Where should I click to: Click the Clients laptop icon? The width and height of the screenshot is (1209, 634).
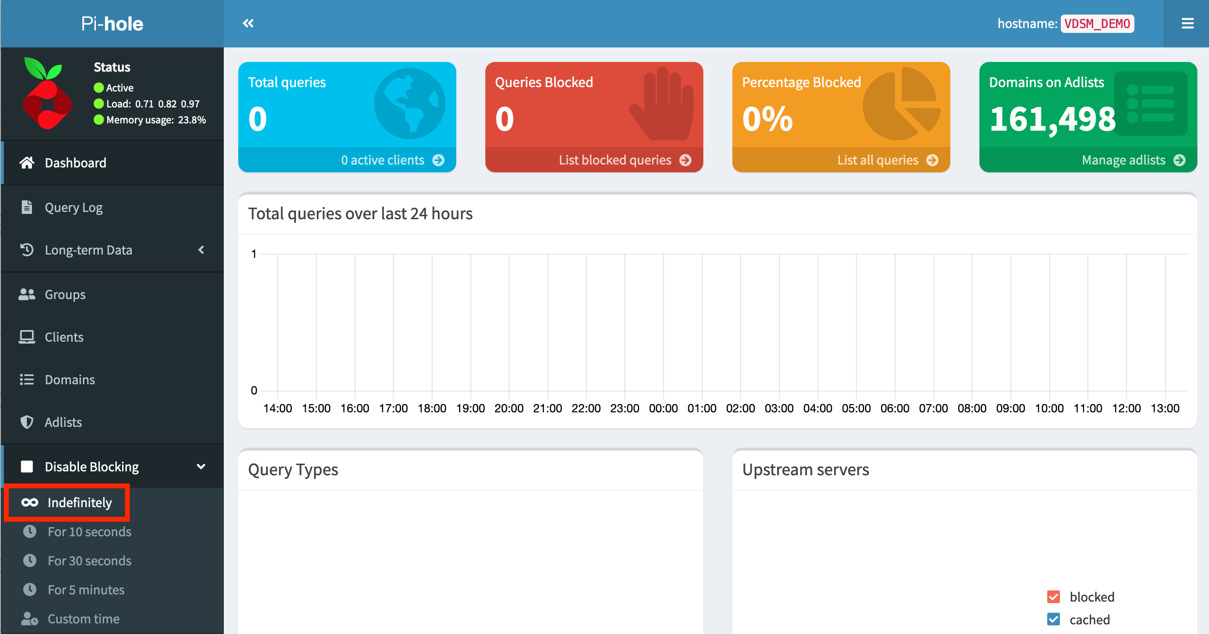(x=27, y=337)
